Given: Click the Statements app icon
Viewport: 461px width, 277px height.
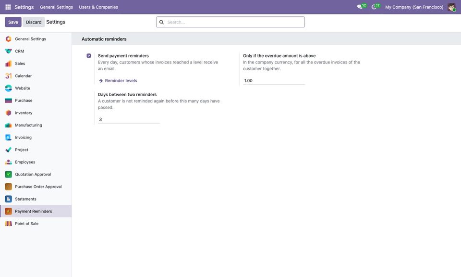Looking at the screenshot, I should coord(9,199).
